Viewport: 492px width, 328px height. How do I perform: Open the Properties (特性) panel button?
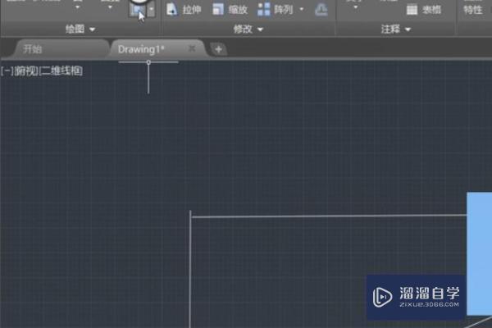click(473, 10)
